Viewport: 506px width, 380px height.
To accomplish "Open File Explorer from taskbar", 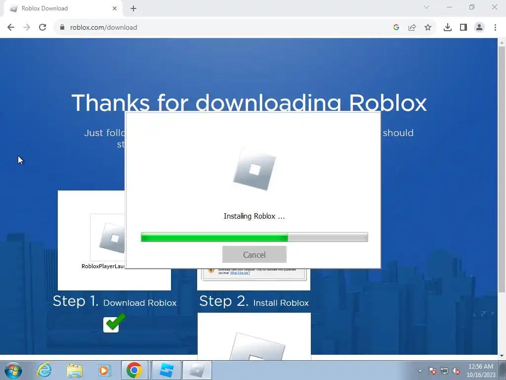I will (x=75, y=370).
